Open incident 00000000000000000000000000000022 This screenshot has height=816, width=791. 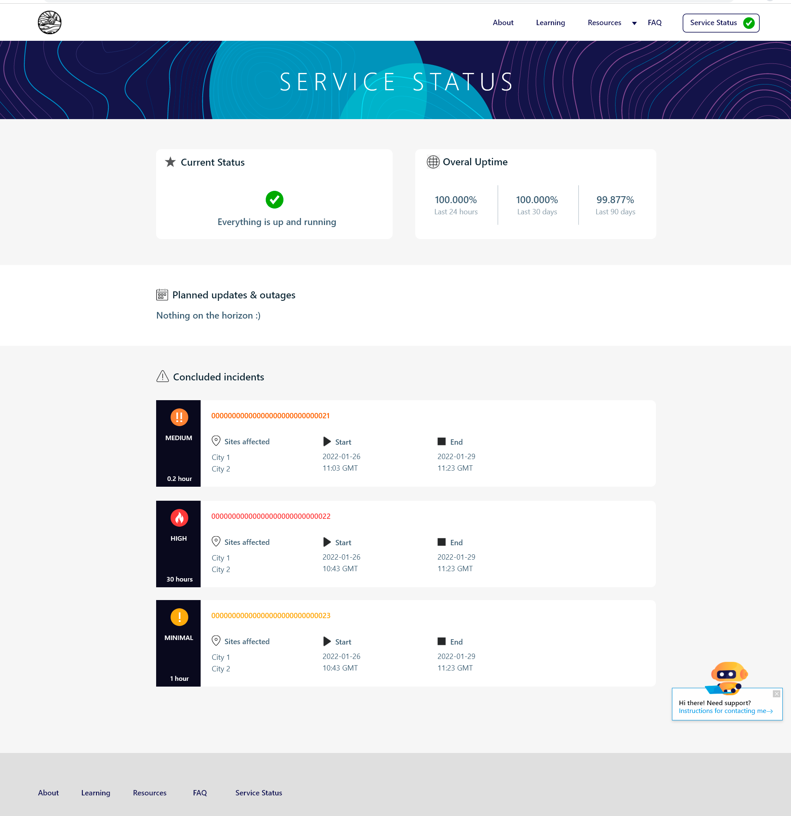tap(270, 516)
